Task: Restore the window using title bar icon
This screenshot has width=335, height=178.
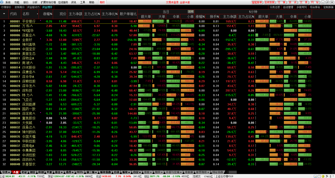Action: click(x=327, y=2)
